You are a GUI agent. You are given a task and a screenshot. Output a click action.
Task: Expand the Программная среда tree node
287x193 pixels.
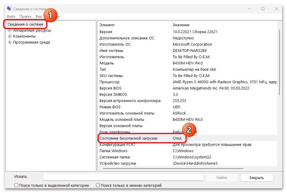pos(10,42)
